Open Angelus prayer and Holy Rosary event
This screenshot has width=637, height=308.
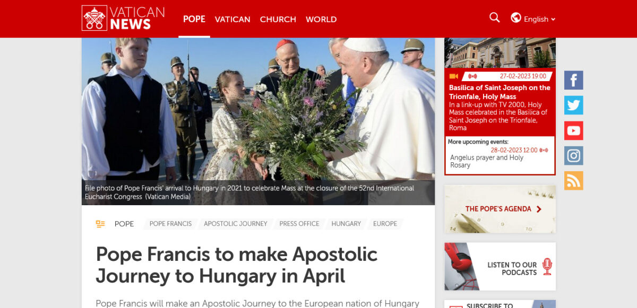(487, 161)
